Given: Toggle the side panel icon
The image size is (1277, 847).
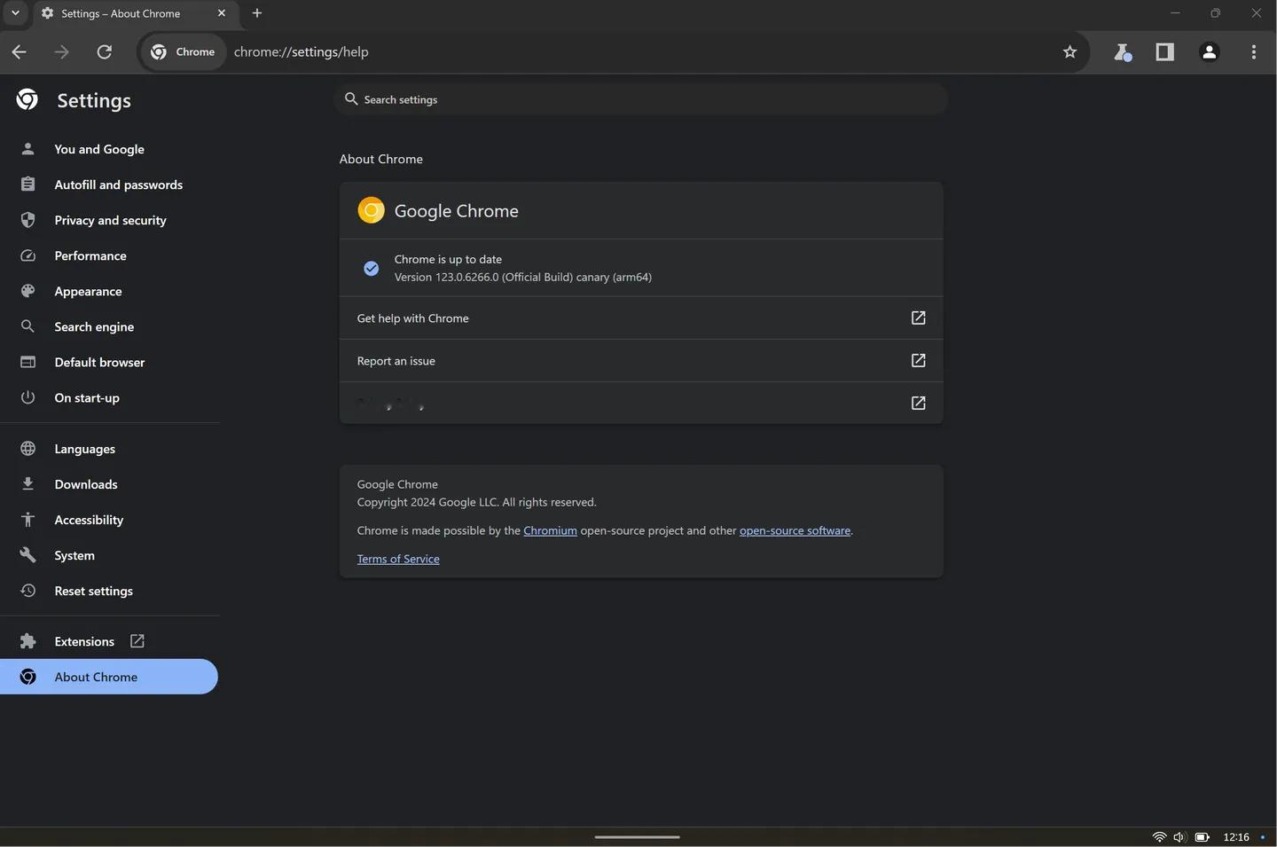Looking at the screenshot, I should tap(1164, 52).
